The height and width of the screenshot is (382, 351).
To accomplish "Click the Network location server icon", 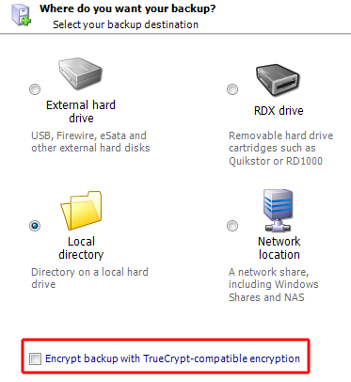I will (279, 211).
